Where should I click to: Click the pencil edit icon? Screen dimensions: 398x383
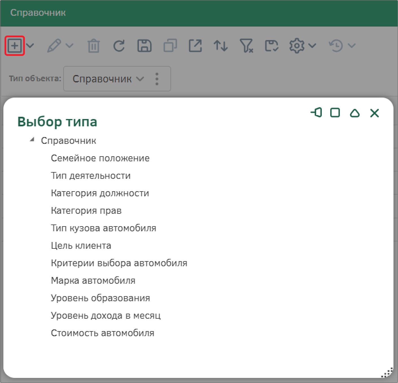click(x=54, y=46)
